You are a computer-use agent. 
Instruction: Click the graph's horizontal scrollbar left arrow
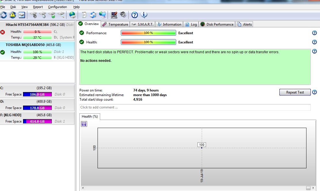[83, 188]
